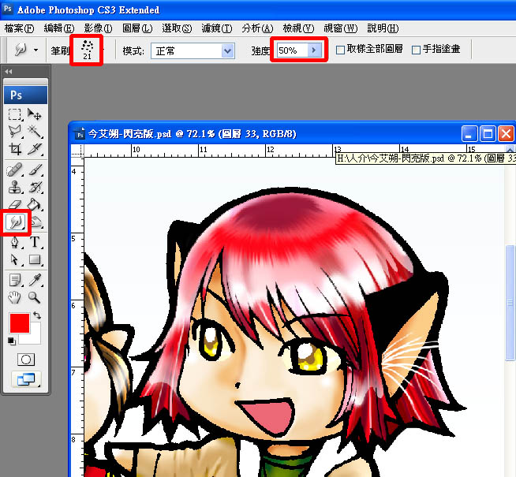Viewport: 516px width, 477px height.
Task: Open the 說明(H) menu
Action: [x=383, y=28]
